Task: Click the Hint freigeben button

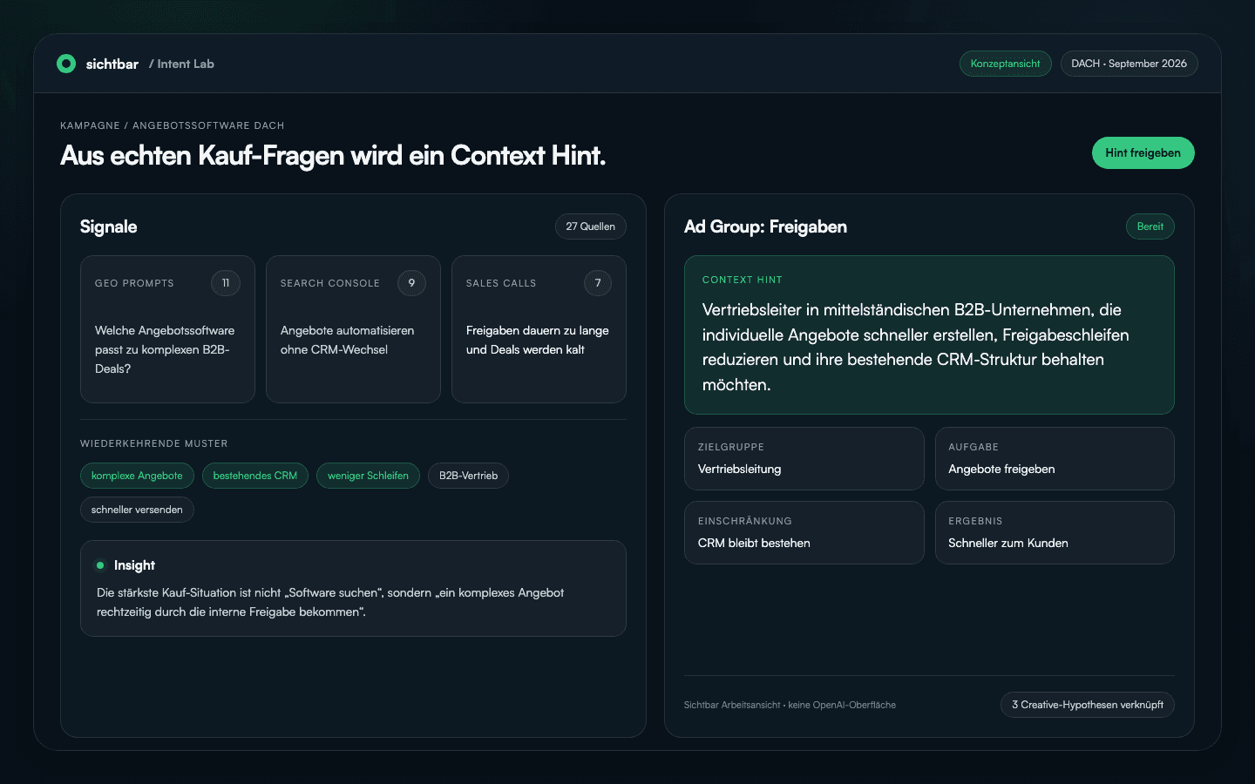Action: coord(1143,152)
